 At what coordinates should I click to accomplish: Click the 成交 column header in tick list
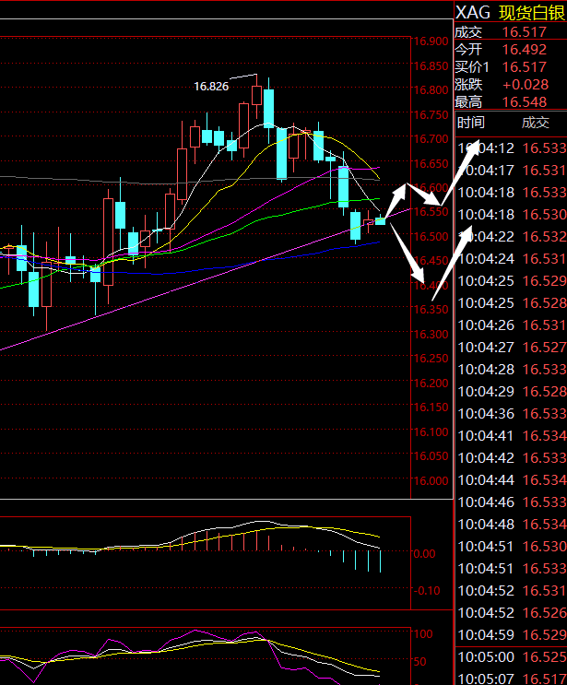(x=535, y=123)
